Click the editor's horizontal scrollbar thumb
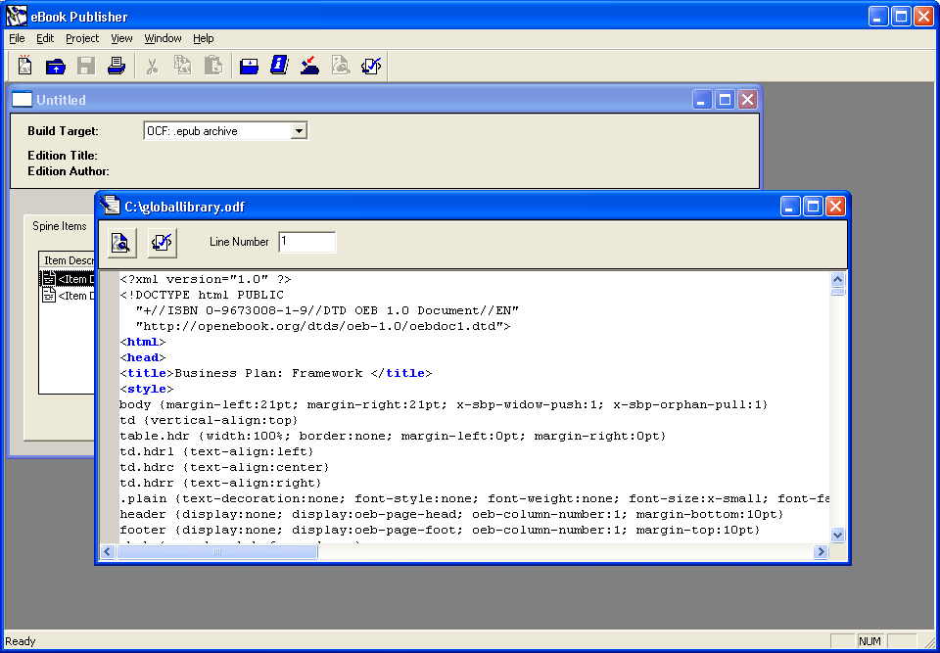Screen dimensions: 940x653 [217, 551]
